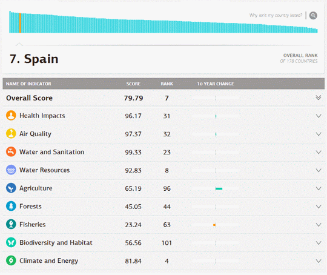This screenshot has width=327, height=275.
Task: Click the Biodiversity and Habitat label
Action: [56, 243]
